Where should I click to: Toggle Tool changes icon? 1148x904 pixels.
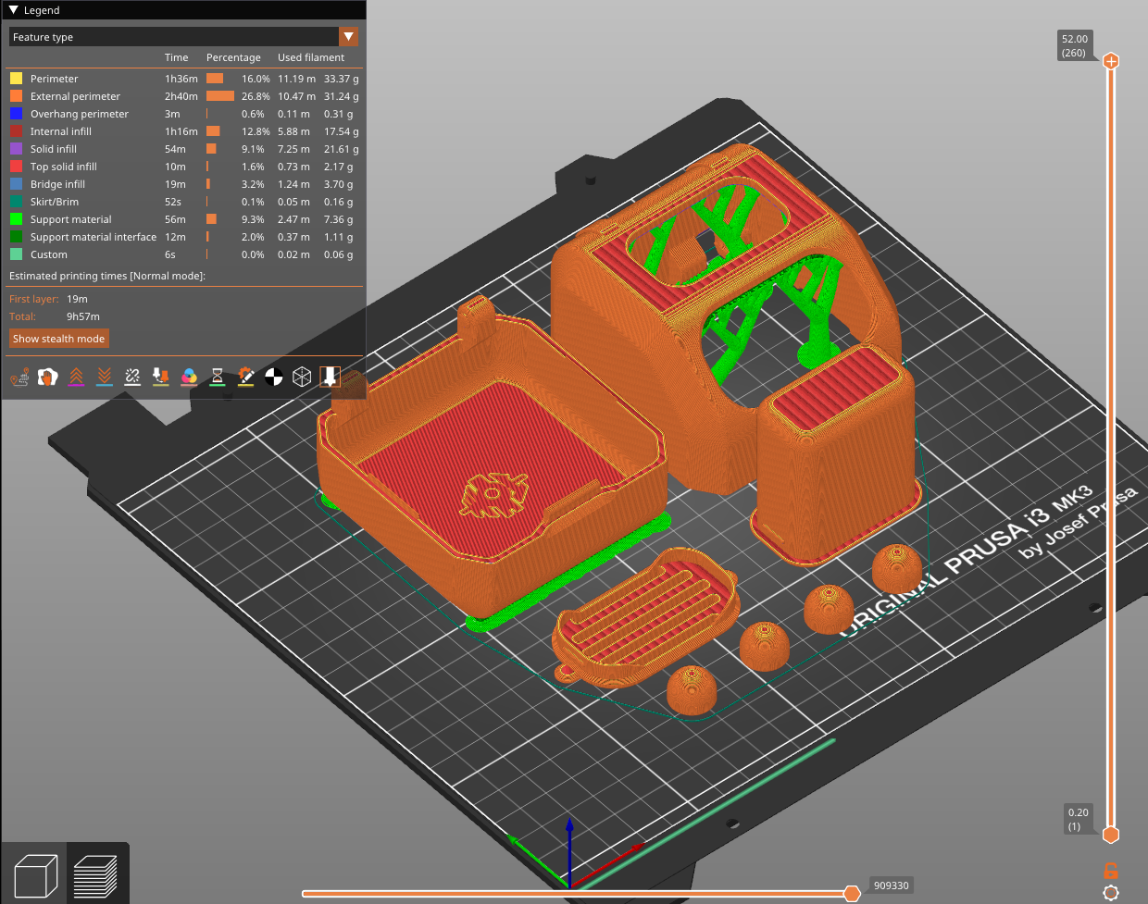pyautogui.click(x=161, y=377)
